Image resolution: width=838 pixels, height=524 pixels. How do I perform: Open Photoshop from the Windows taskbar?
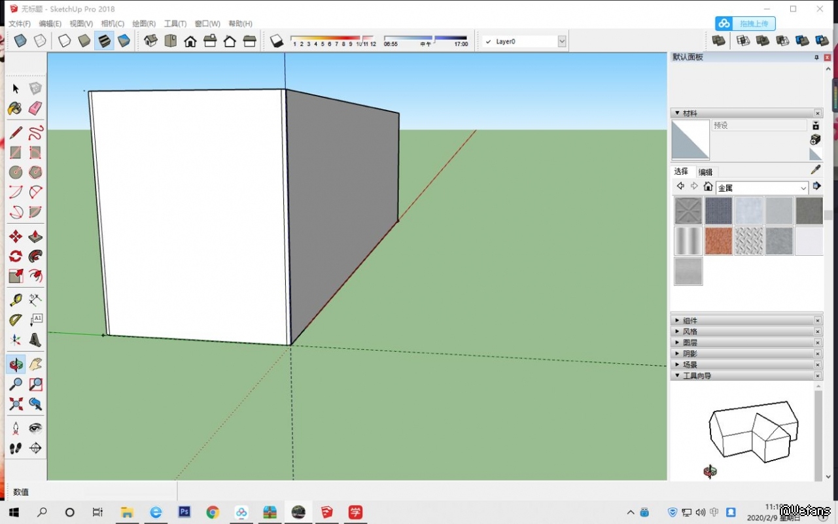click(184, 512)
